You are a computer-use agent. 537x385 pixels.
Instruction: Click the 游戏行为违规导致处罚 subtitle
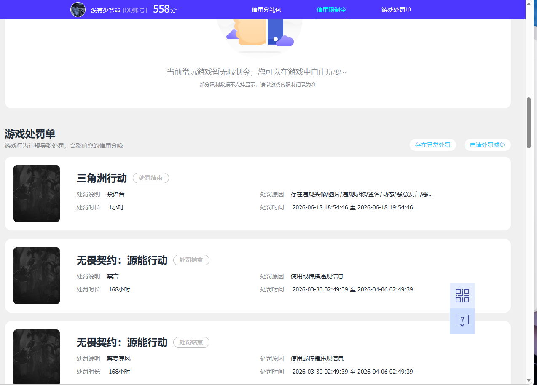64,146
